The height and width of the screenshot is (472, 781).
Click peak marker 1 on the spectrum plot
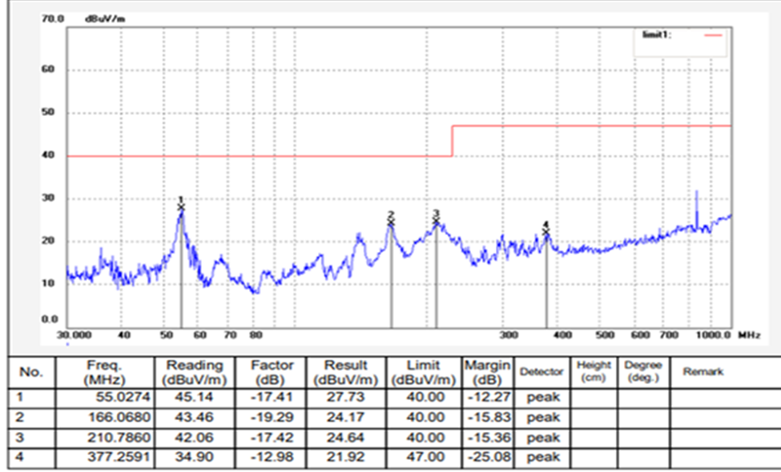(x=181, y=207)
